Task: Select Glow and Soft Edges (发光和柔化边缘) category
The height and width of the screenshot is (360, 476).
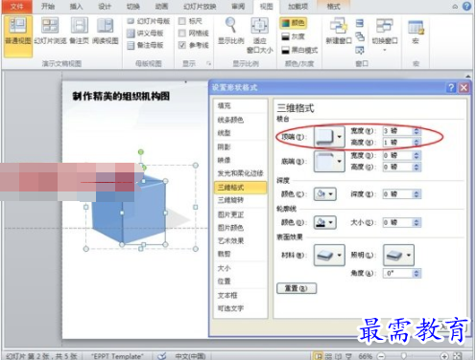Action: point(240,173)
